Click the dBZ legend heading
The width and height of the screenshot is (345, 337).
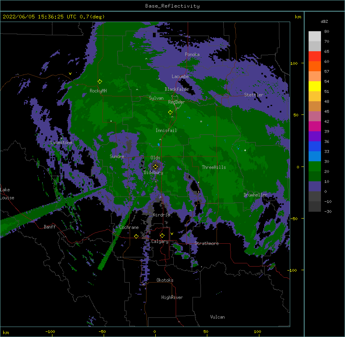(324, 21)
